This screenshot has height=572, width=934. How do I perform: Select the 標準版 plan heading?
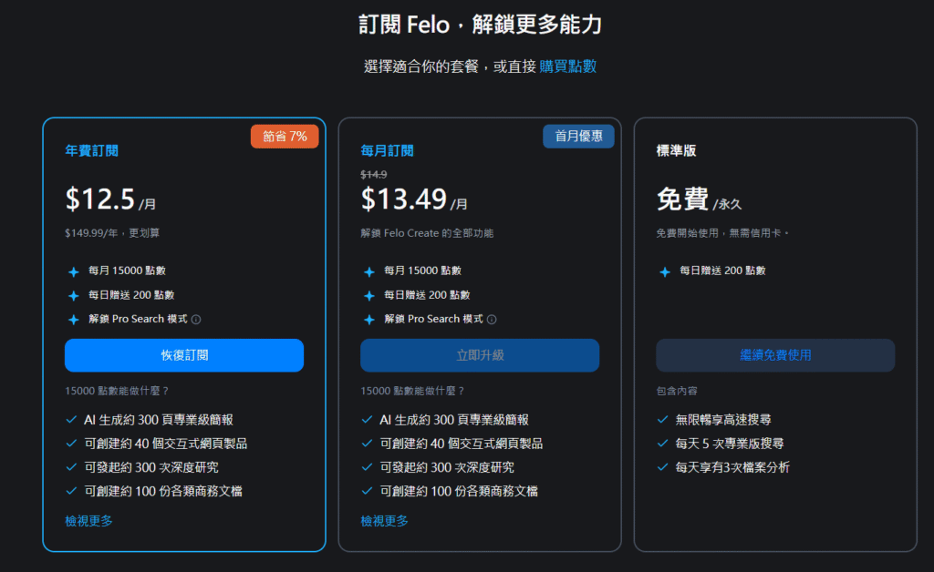tap(676, 151)
